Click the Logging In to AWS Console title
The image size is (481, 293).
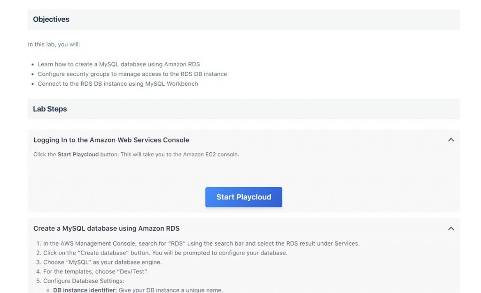[111, 140]
